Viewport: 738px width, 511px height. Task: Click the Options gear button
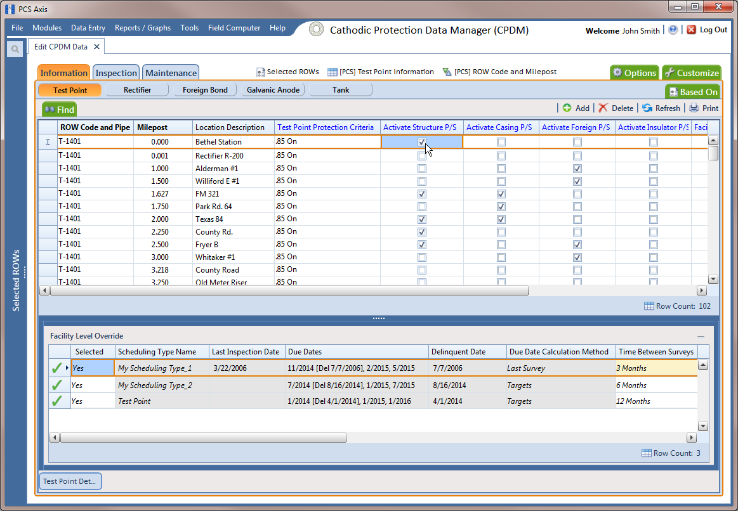635,73
